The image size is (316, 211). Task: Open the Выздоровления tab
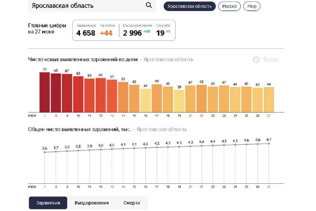(x=92, y=203)
